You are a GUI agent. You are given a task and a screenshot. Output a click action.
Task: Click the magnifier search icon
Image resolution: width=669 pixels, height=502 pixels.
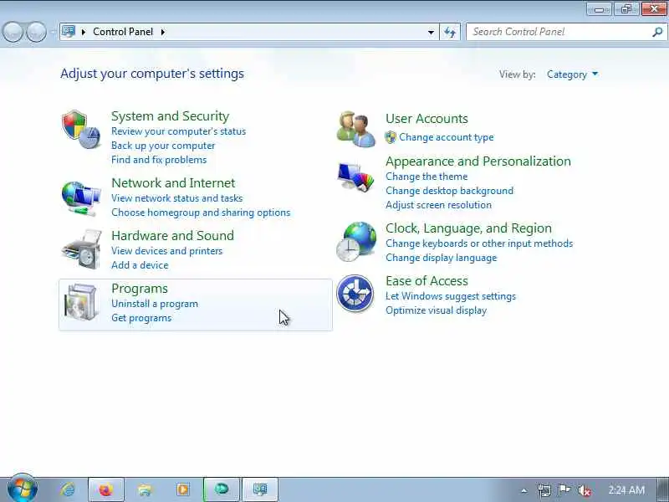[657, 32]
